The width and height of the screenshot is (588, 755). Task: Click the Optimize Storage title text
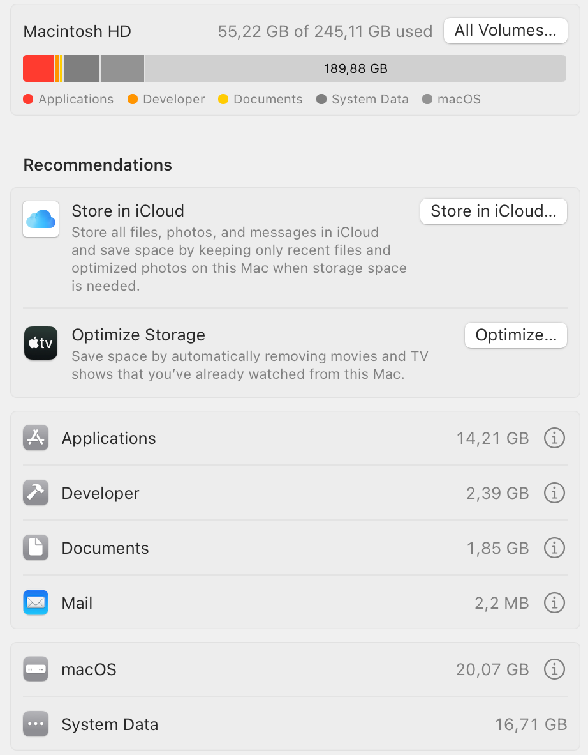click(x=138, y=335)
